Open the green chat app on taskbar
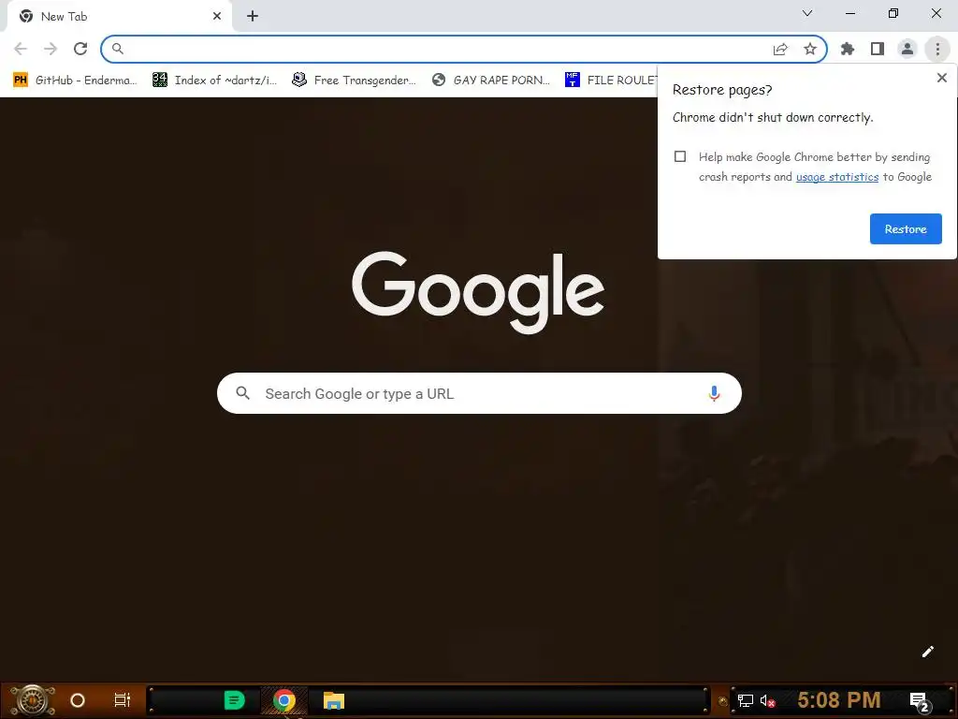Image resolution: width=958 pixels, height=719 pixels. click(x=235, y=700)
